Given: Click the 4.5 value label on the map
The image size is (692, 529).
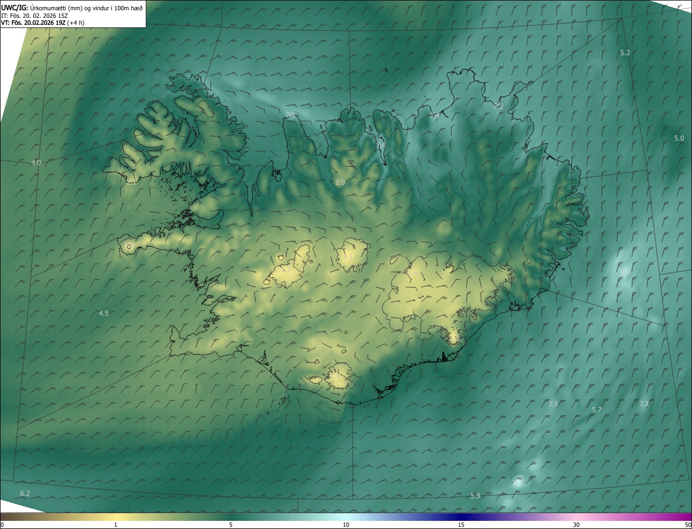Looking at the screenshot, I should click(104, 313).
